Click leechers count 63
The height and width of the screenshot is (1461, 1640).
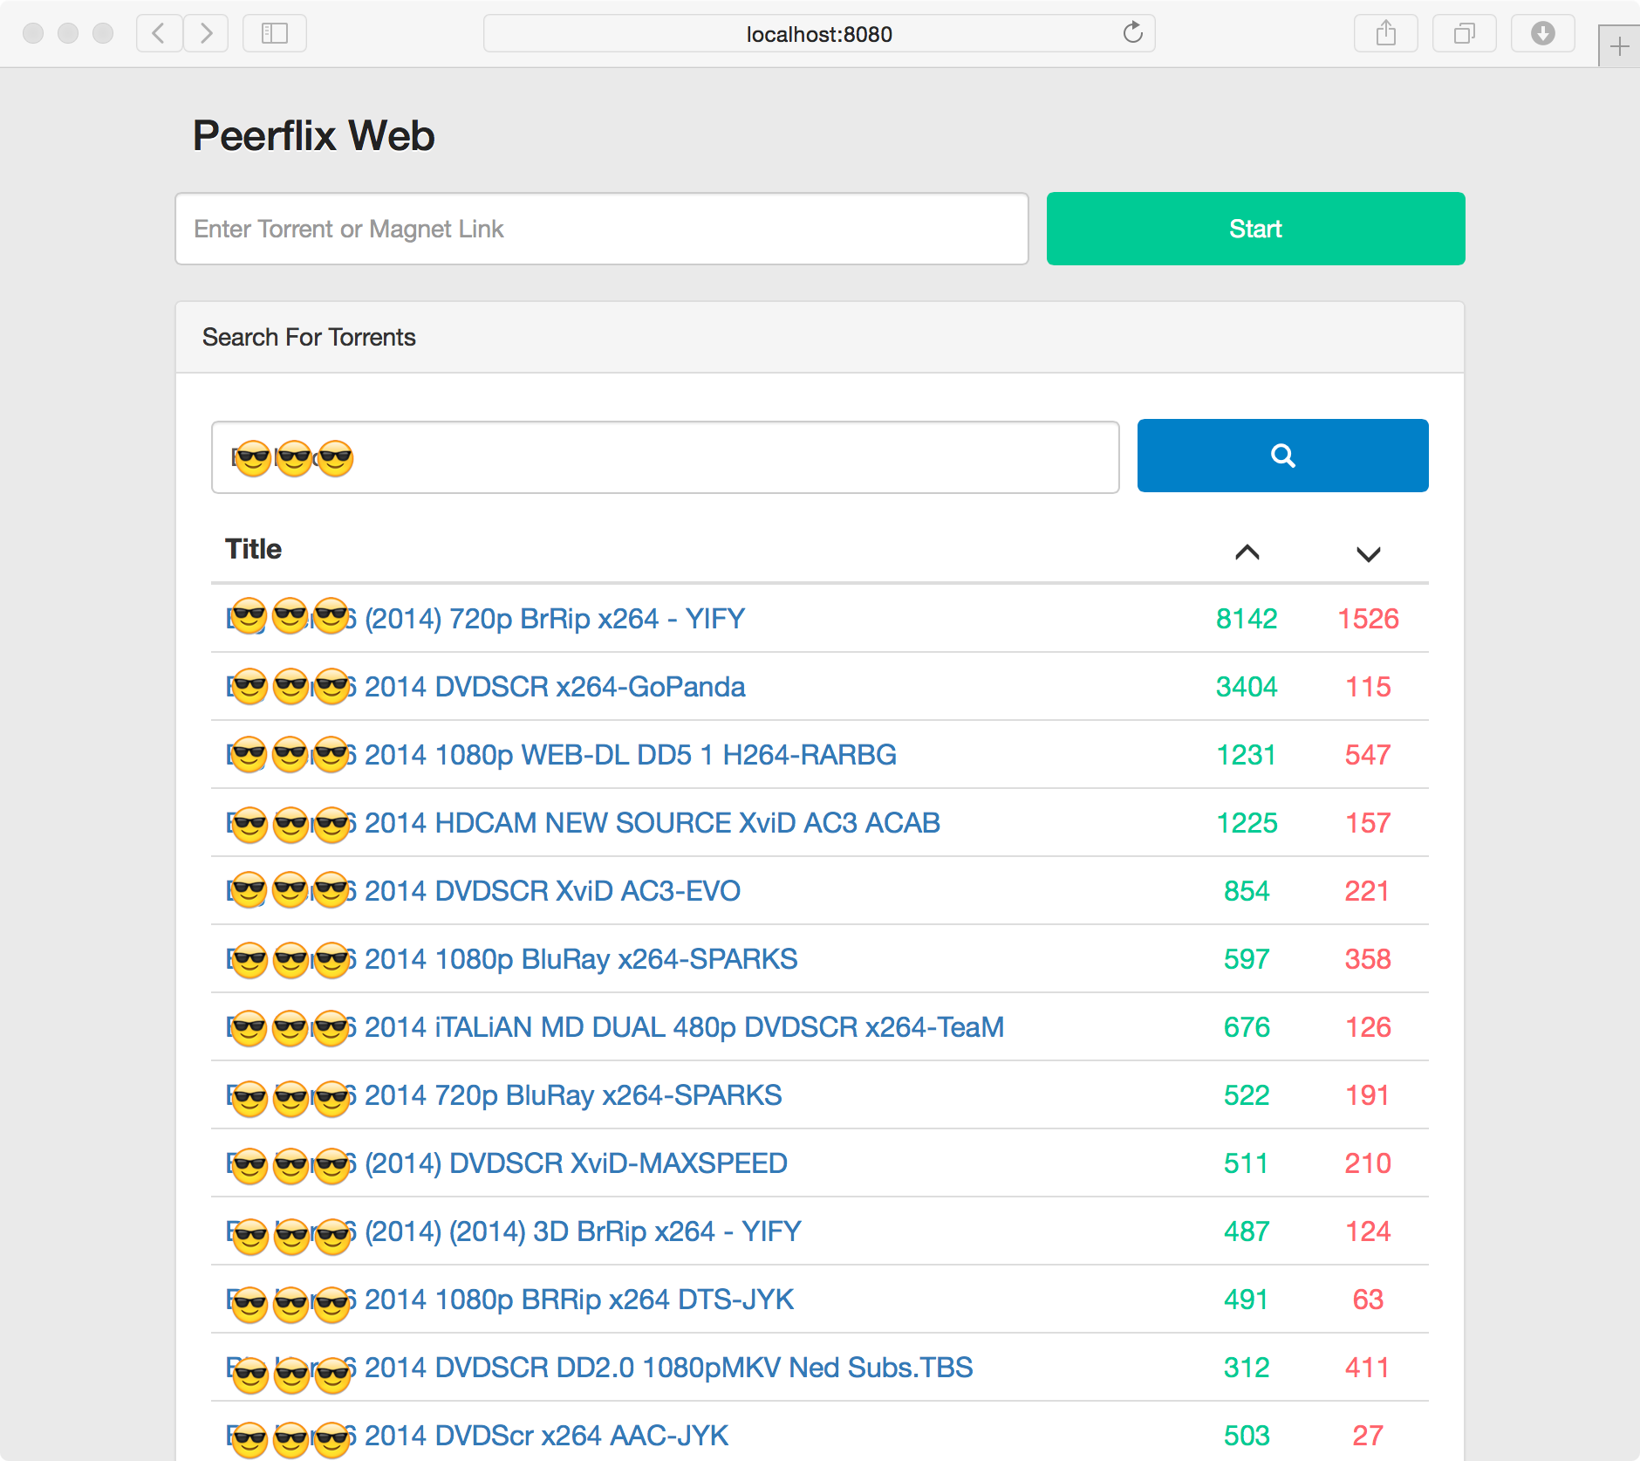pyautogui.click(x=1368, y=1300)
